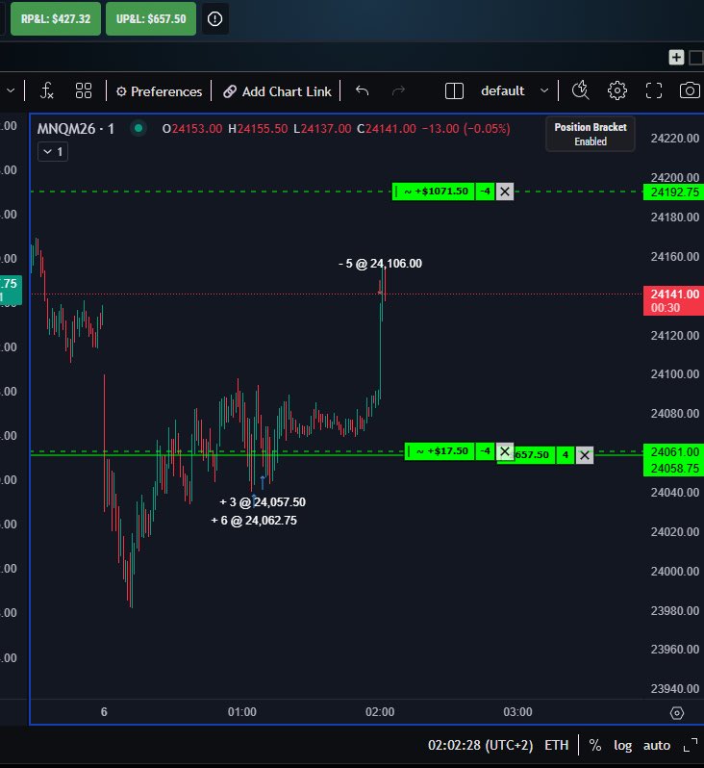
Task: Click the 01:00 time axis label
Action: (x=241, y=711)
